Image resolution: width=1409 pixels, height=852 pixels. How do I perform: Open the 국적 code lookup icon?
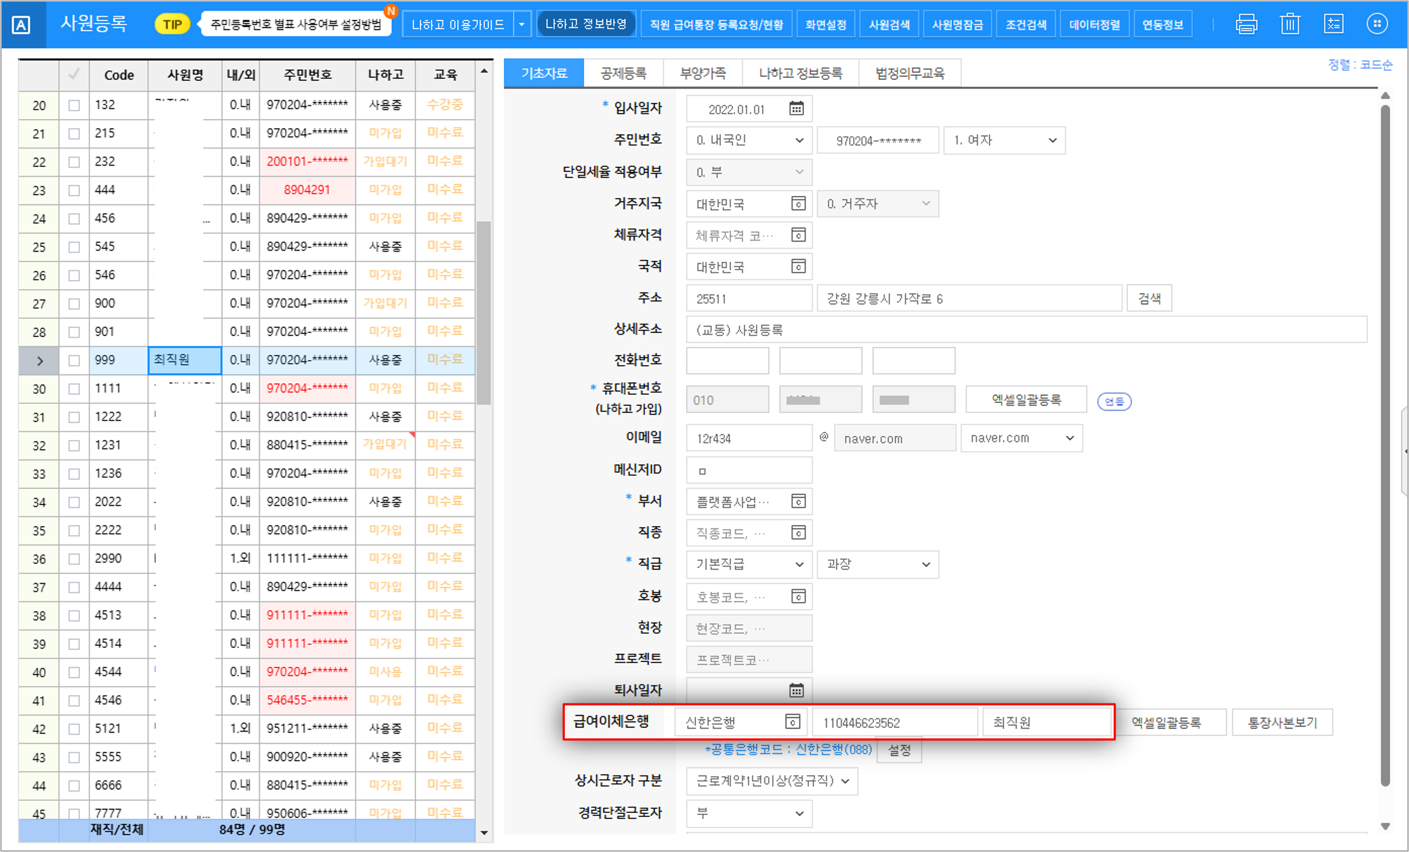click(x=798, y=266)
